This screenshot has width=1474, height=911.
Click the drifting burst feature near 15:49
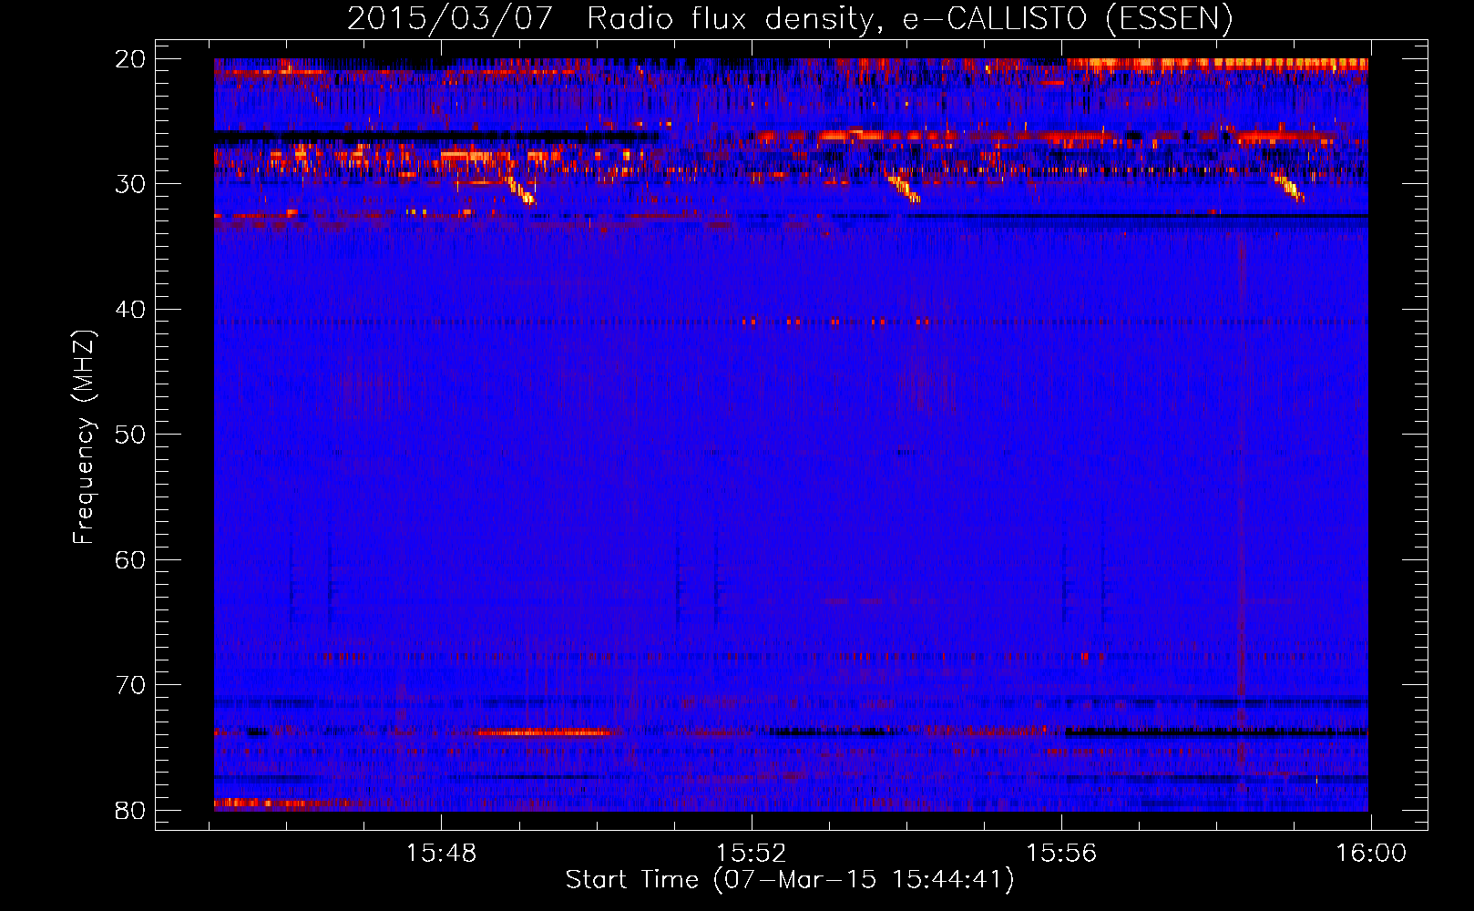click(x=522, y=190)
